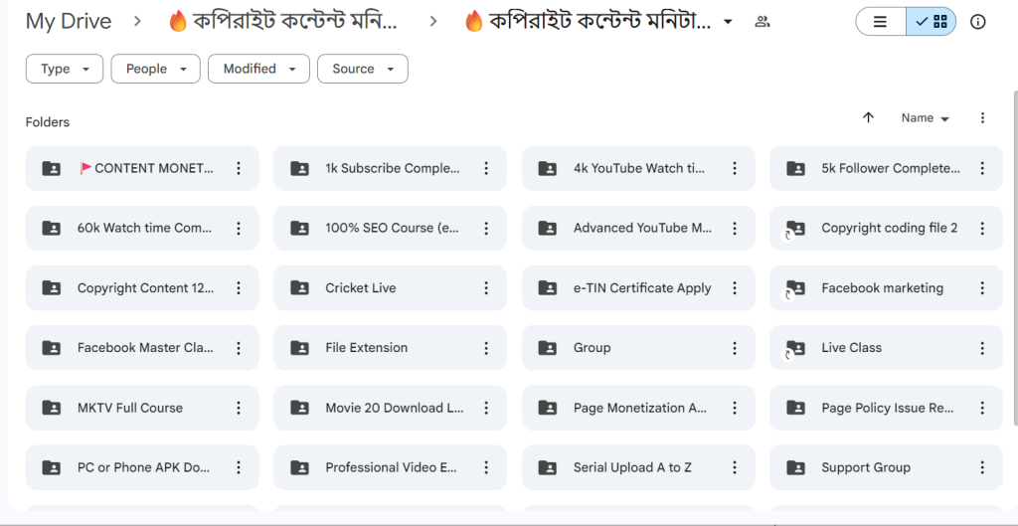Screen dimensions: 1018x526
Task: Select the Copyright Content 12... folder
Action: tap(142, 287)
